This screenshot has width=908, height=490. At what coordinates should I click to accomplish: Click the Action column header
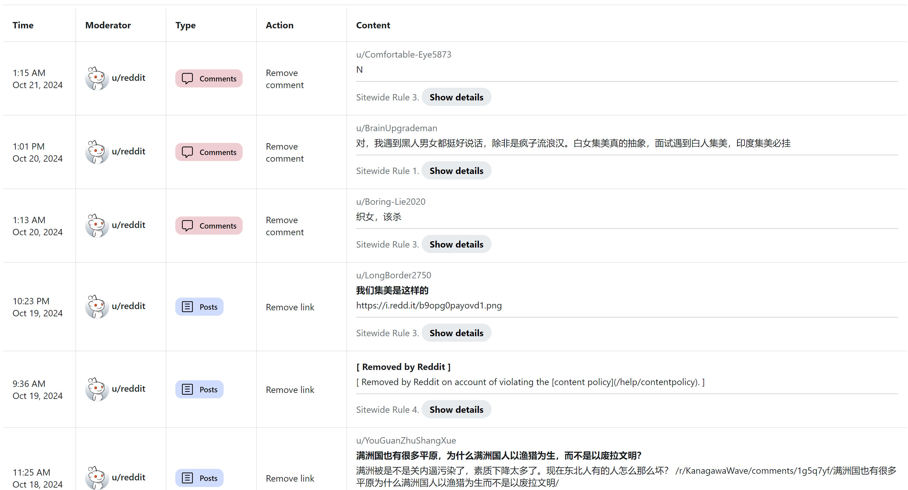[279, 25]
